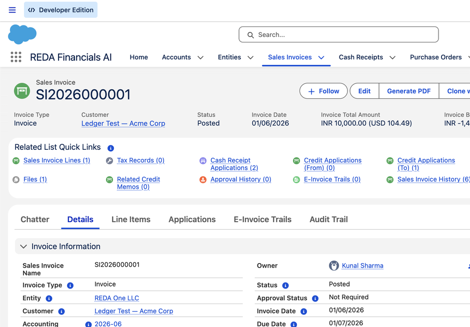Open the Tax Records (0) link
The height and width of the screenshot is (327, 470).
point(140,160)
